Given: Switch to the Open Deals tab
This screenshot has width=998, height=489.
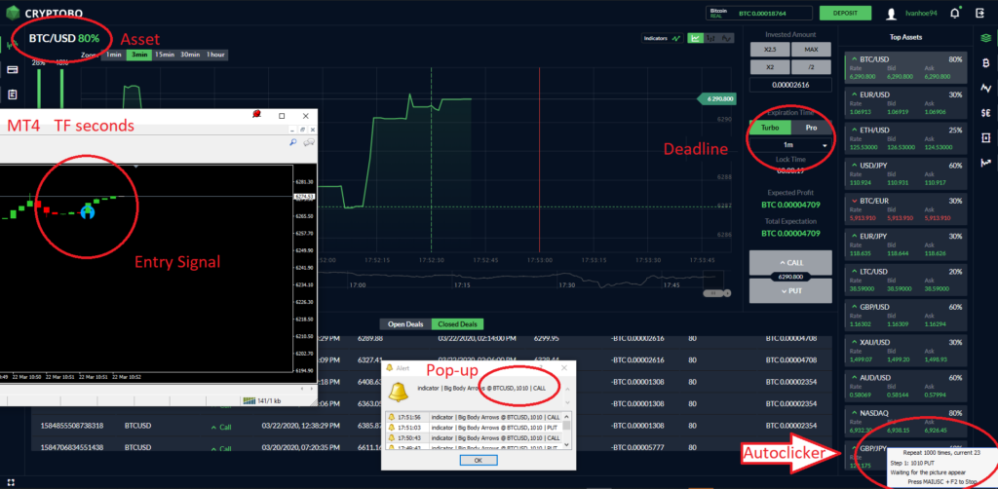Looking at the screenshot, I should click(x=404, y=324).
